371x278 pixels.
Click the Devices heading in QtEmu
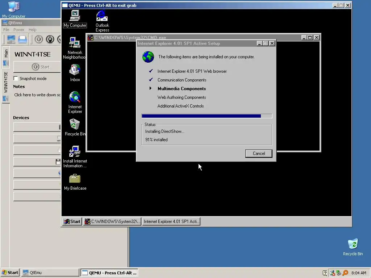point(21,118)
